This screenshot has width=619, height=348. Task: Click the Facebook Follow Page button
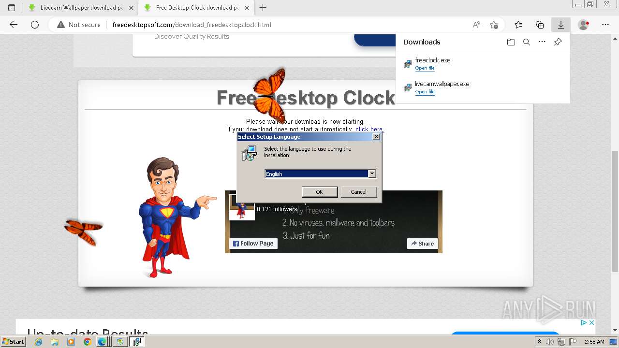pos(253,244)
